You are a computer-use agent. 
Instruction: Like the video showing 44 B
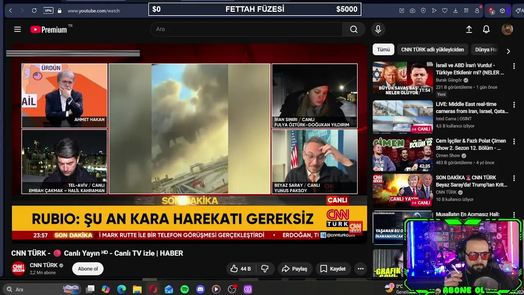(240, 269)
